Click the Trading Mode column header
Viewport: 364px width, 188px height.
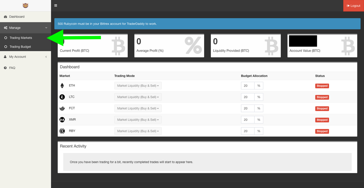click(125, 76)
